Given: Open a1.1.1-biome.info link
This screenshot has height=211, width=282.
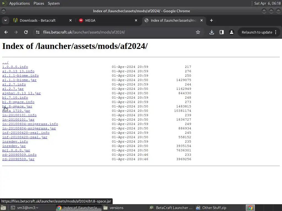Looking at the screenshot, I should point(20,76).
